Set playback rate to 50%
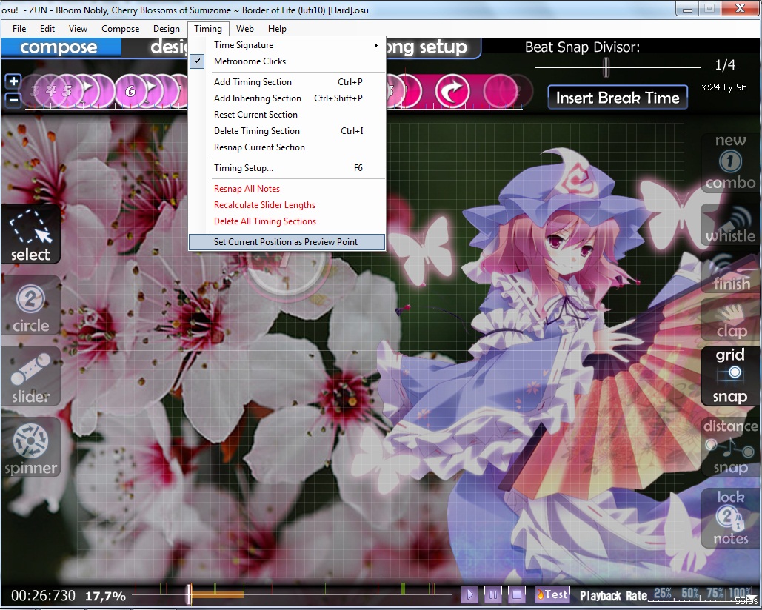The width and height of the screenshot is (762, 610). (x=690, y=593)
